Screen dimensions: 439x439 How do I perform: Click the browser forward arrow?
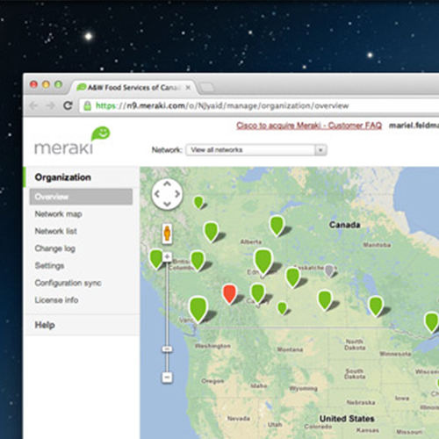[x=51, y=105]
